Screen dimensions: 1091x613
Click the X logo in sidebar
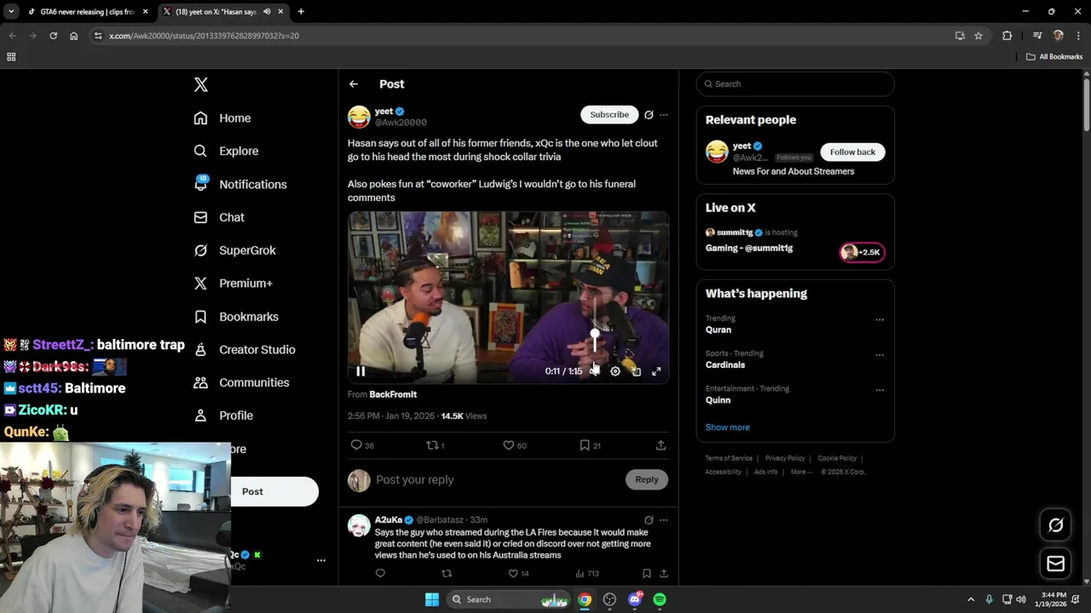(x=201, y=84)
